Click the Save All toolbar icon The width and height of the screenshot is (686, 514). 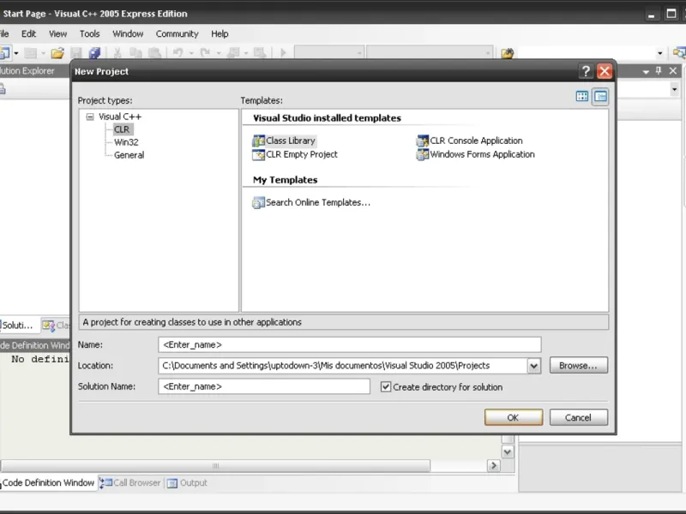(x=94, y=53)
